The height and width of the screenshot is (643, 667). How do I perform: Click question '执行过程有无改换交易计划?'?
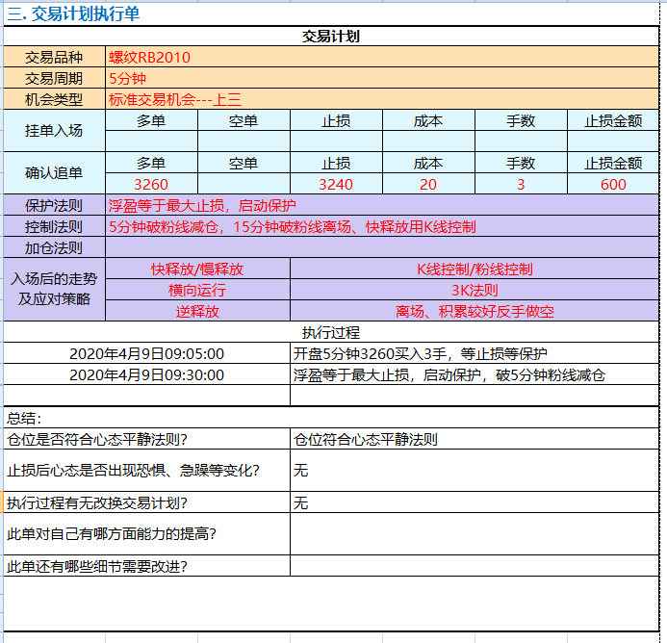[x=146, y=502]
